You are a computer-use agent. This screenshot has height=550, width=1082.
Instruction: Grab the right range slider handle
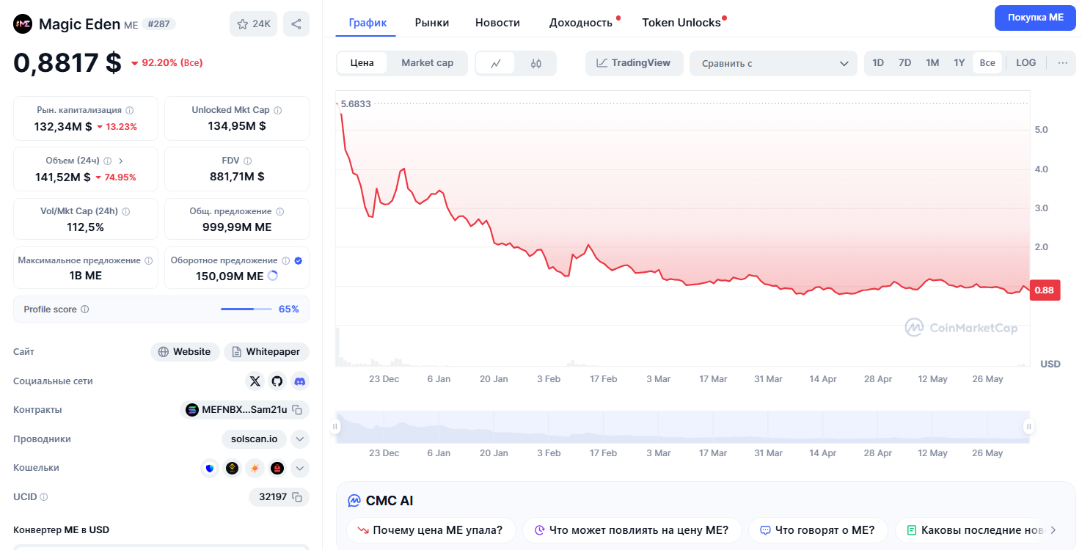coord(1029,427)
